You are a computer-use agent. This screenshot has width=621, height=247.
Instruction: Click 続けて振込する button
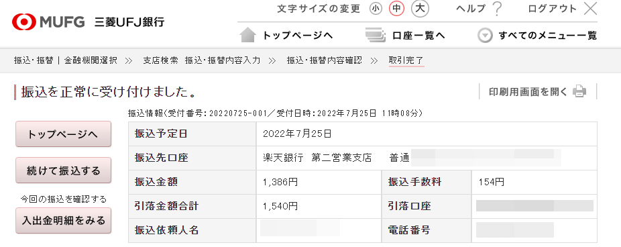click(63, 170)
